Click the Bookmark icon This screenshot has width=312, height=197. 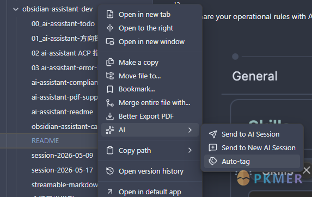click(110, 89)
